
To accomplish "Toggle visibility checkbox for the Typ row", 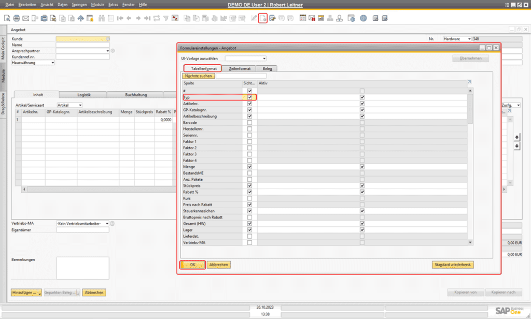I will coord(249,97).
